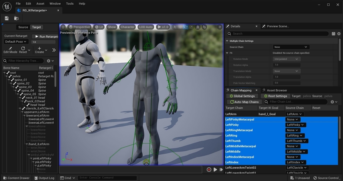Open LeftThumb source chain dropdown

[297, 141]
